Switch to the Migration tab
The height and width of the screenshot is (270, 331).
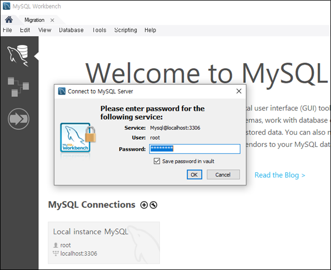[x=35, y=20]
